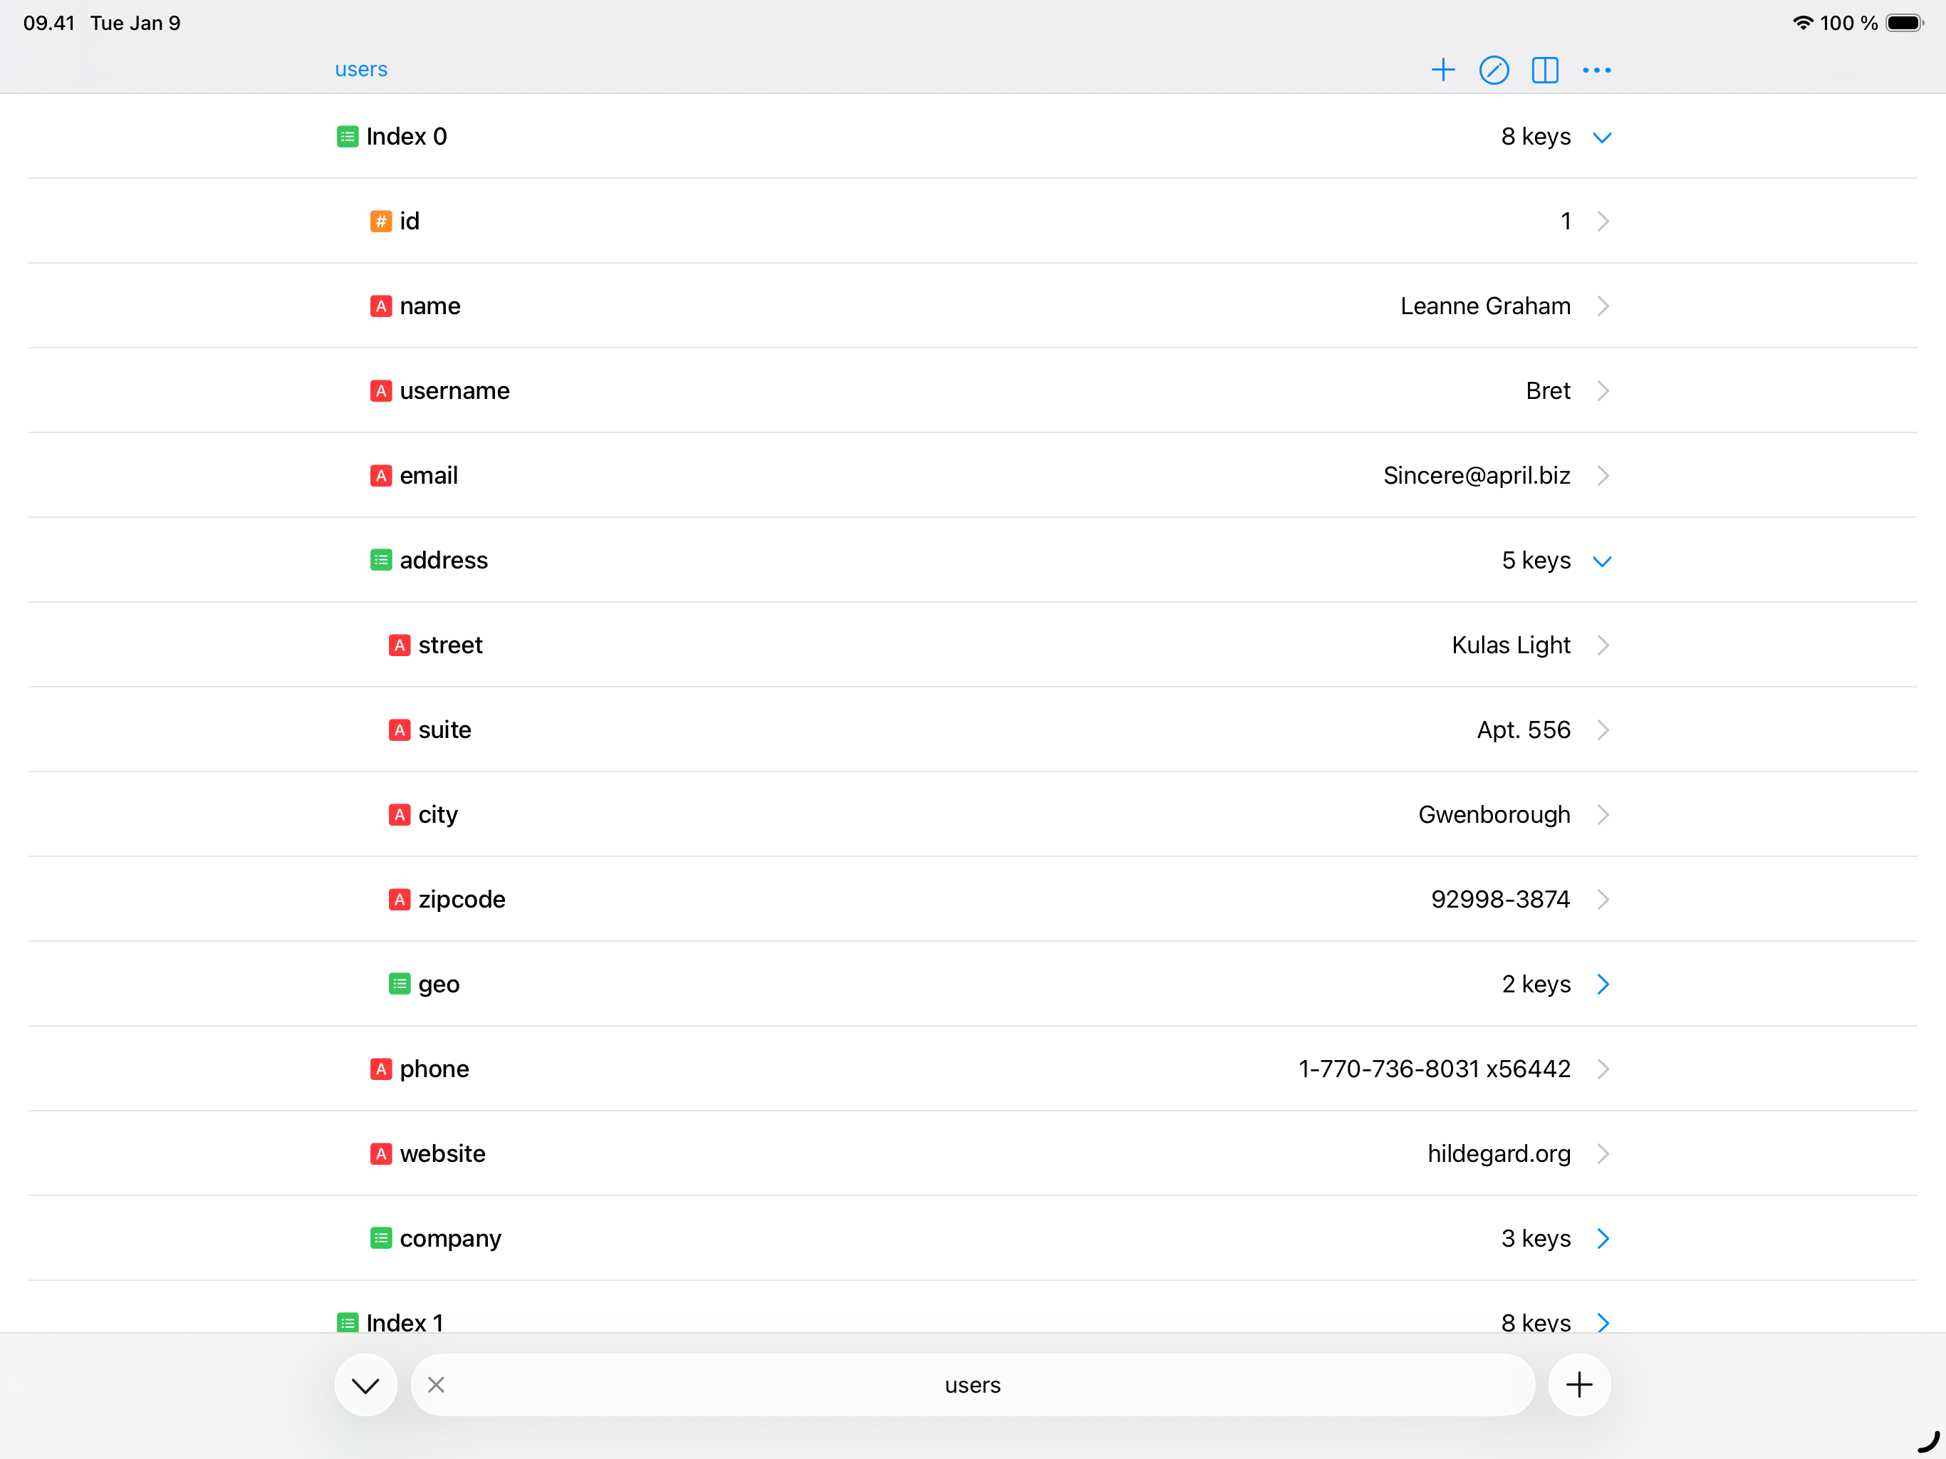Tap the clock showing 09.41

tap(49, 23)
